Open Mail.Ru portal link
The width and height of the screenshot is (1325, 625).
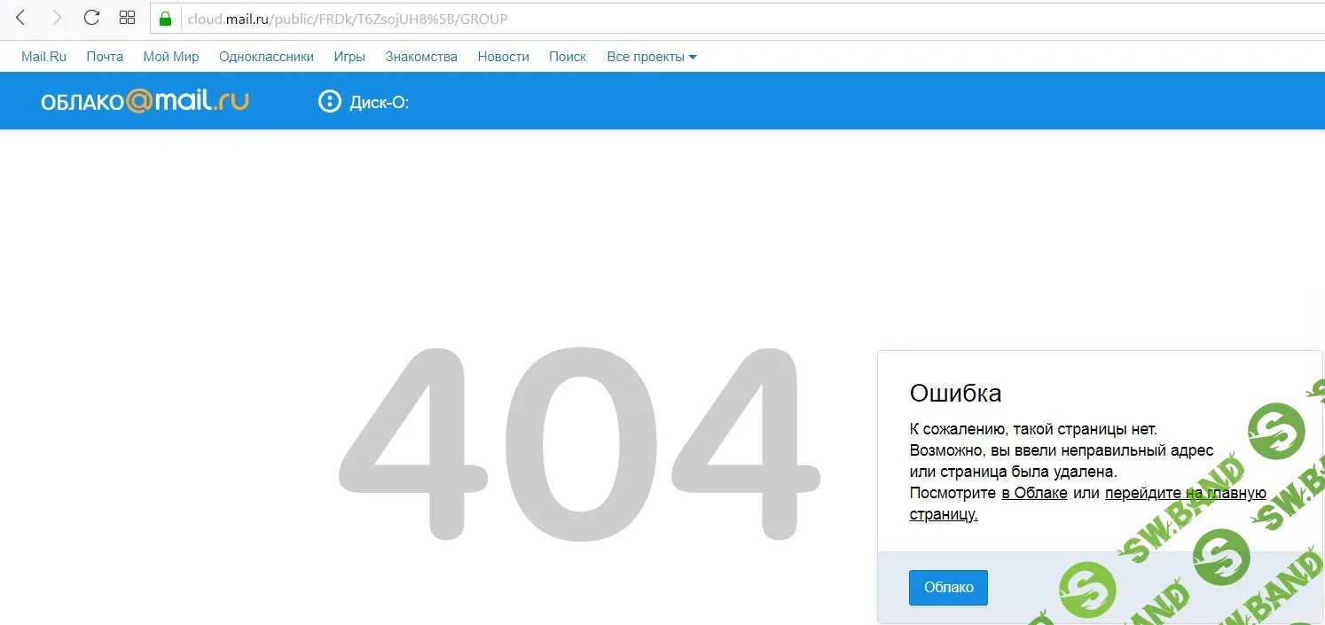[43, 57]
